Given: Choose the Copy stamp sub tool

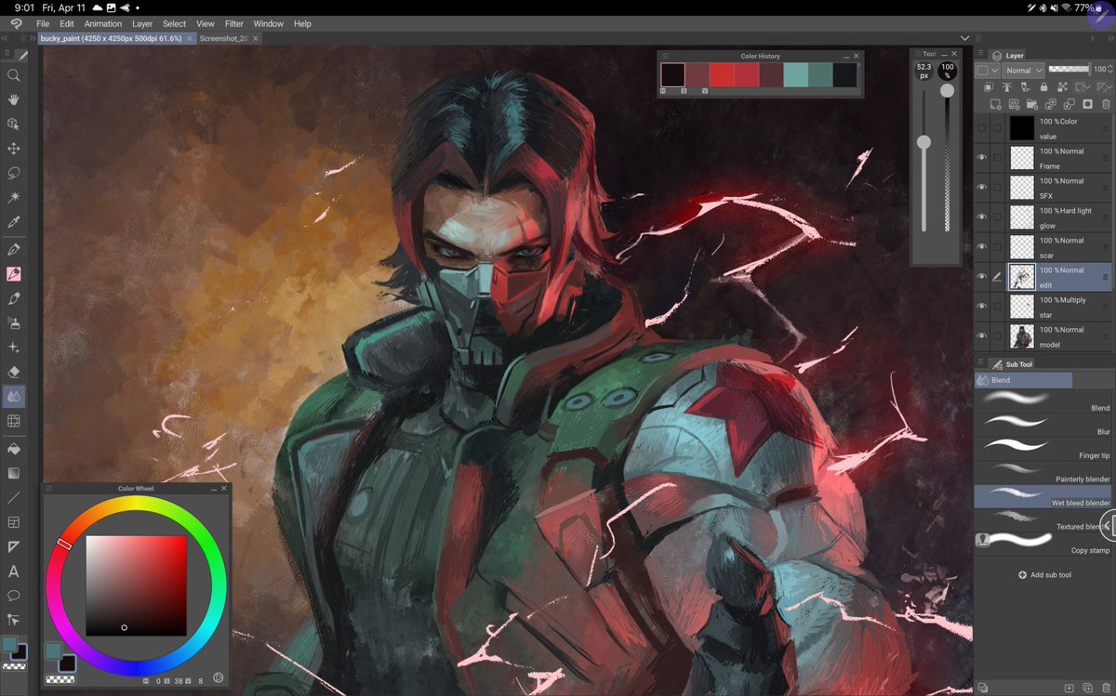Looking at the screenshot, I should (x=1043, y=544).
